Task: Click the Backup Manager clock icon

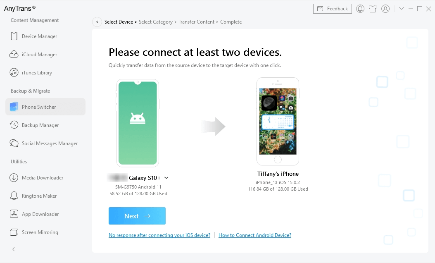Action: click(14, 125)
